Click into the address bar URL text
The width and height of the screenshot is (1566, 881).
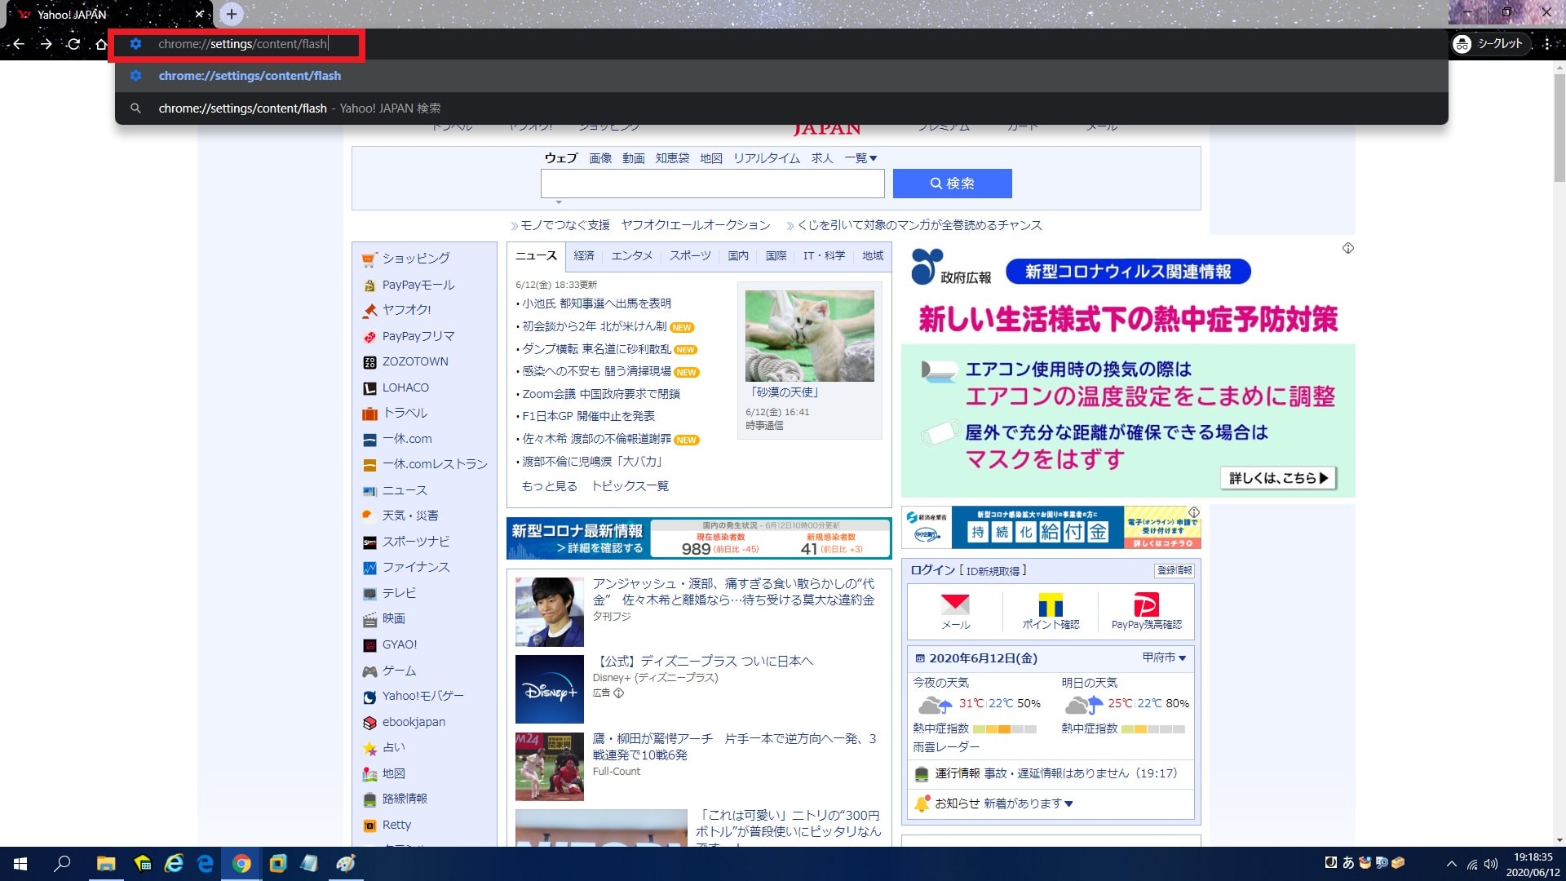tap(243, 44)
